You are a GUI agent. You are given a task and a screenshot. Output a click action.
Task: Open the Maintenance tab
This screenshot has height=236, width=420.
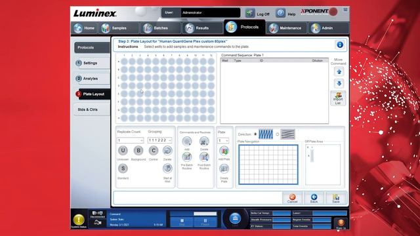click(x=286, y=28)
